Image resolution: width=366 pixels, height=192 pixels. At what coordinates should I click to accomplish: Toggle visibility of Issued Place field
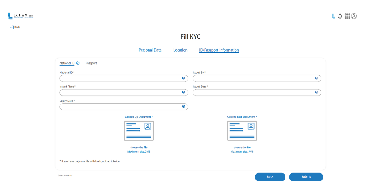[184, 92]
